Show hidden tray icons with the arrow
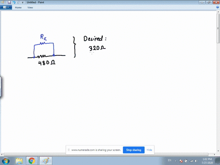 point(176,161)
